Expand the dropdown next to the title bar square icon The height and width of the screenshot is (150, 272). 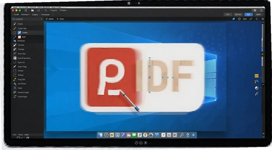pos(29,11)
